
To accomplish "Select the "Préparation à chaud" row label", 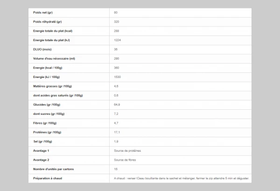I will coord(48,178).
